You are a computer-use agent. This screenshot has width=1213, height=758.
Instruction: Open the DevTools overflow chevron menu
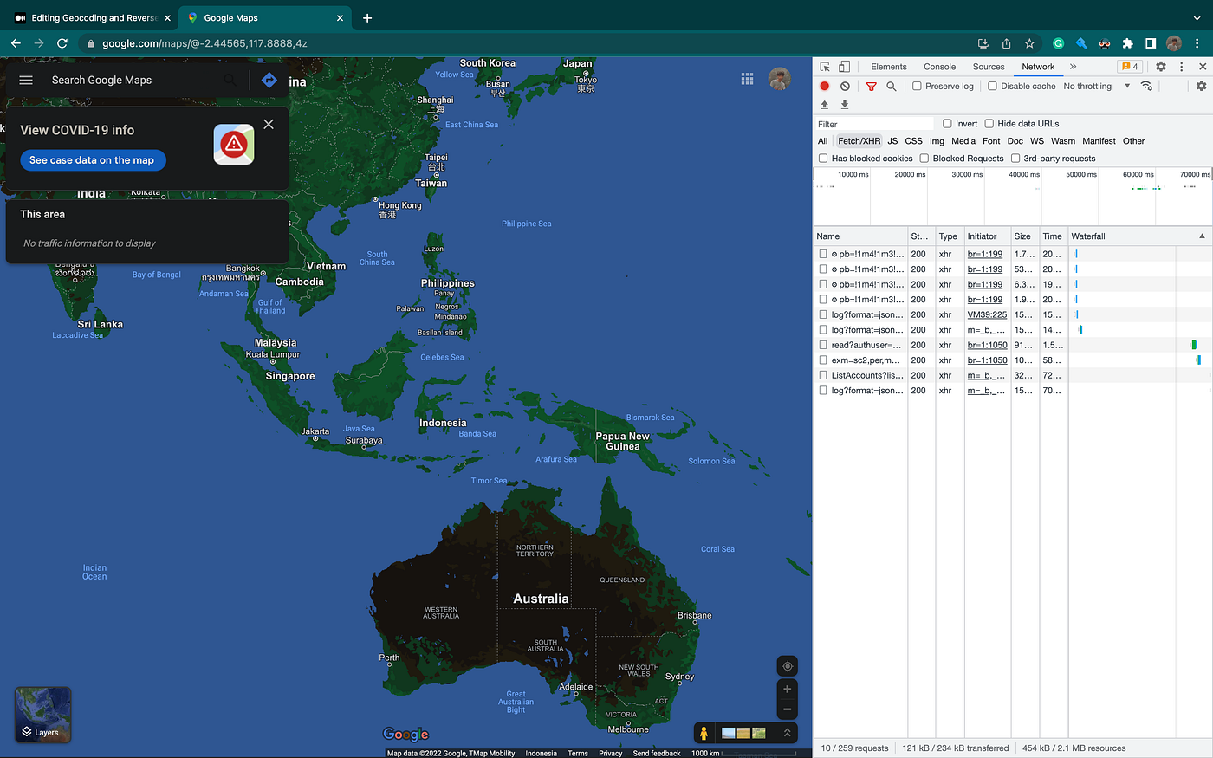(1073, 66)
